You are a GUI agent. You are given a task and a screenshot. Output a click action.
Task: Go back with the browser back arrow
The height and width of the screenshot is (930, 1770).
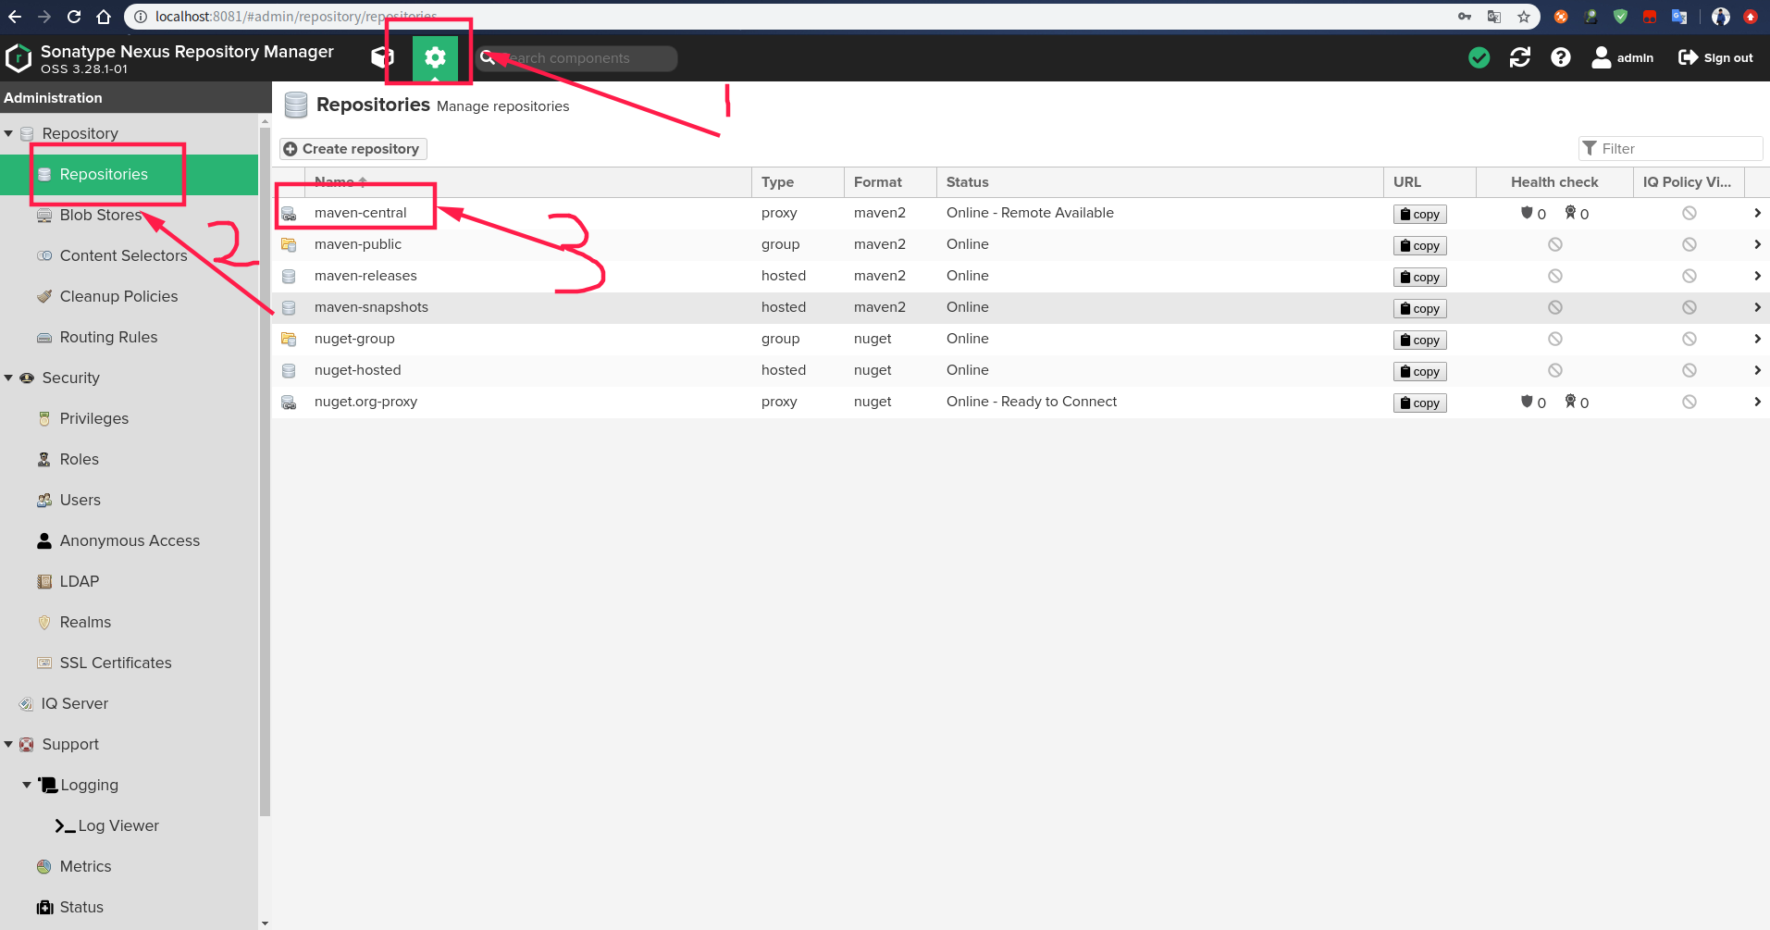coord(15,17)
